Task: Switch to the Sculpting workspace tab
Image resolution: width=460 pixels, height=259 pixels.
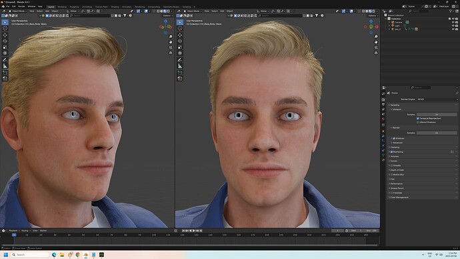Action: pyautogui.click(x=74, y=7)
